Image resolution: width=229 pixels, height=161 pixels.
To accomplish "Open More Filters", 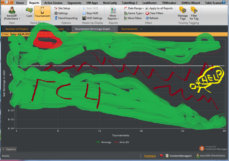I will (133, 18).
